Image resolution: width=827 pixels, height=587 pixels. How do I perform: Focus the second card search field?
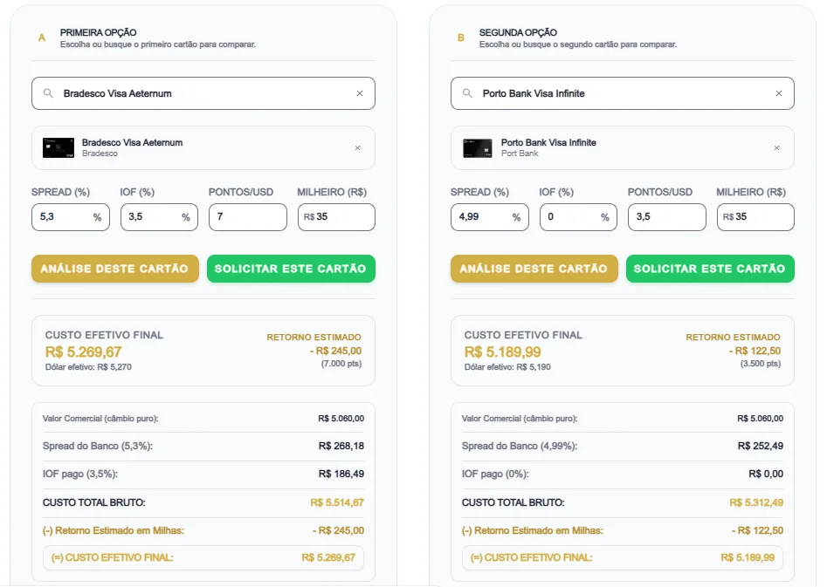point(623,93)
